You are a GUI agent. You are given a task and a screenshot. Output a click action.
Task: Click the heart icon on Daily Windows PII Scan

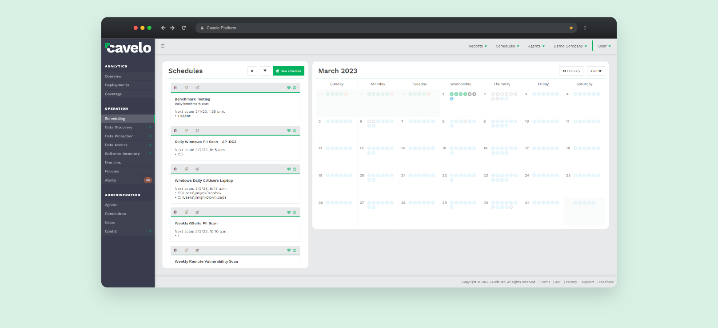tap(289, 131)
